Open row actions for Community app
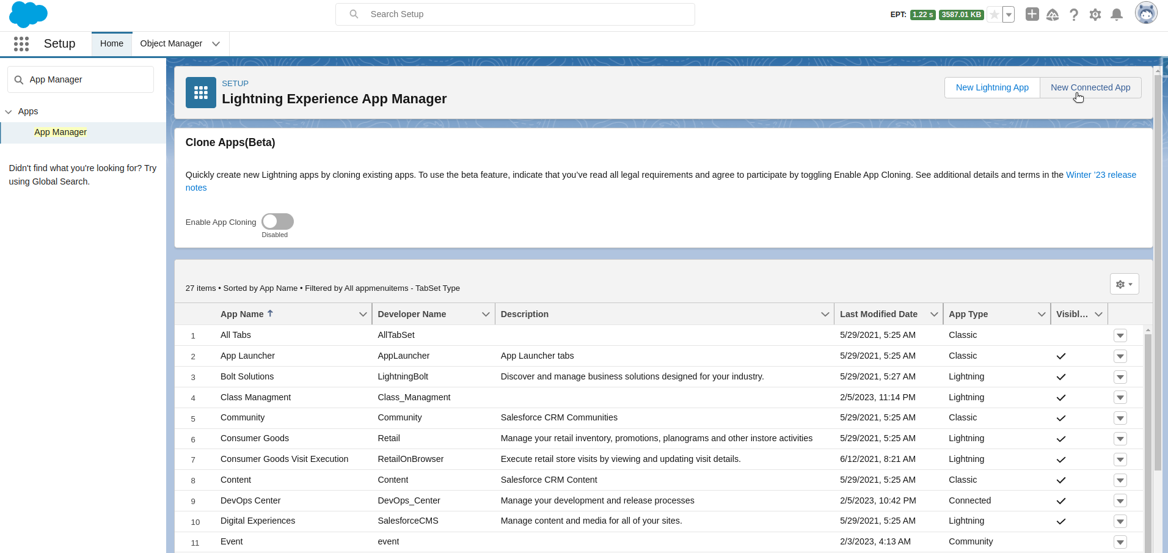This screenshot has height=553, width=1168. coord(1120,418)
